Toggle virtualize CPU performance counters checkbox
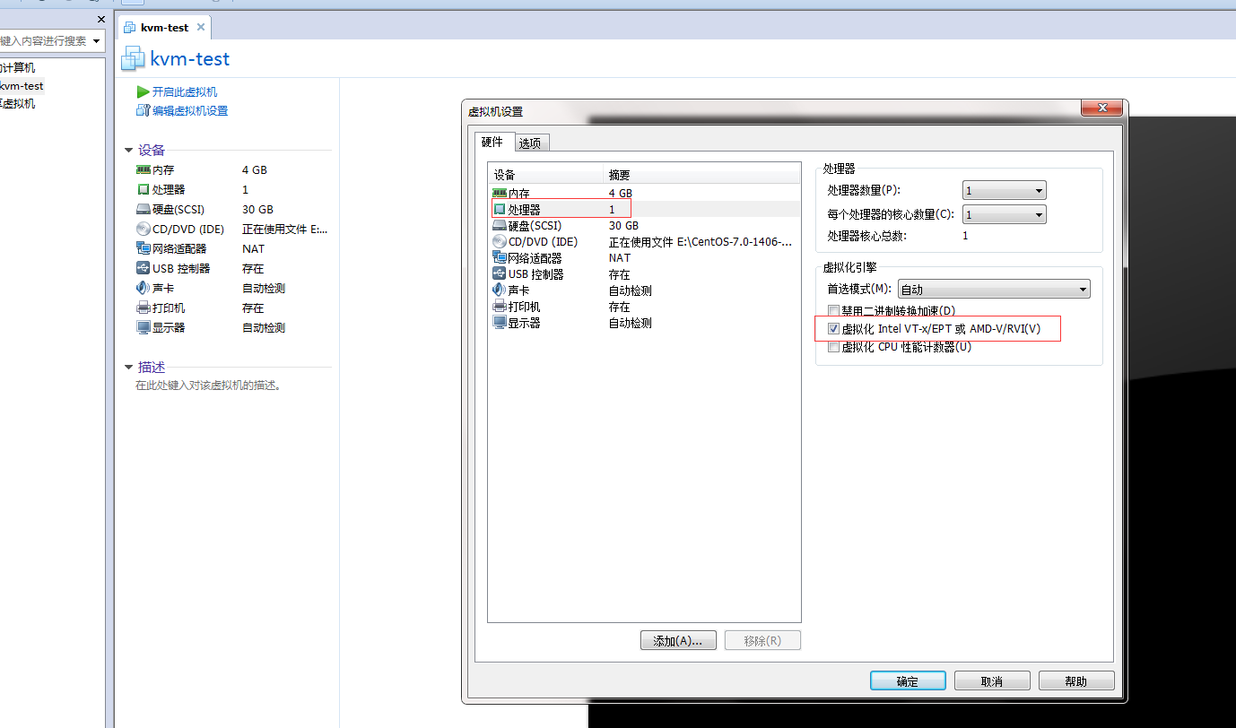 coord(833,347)
